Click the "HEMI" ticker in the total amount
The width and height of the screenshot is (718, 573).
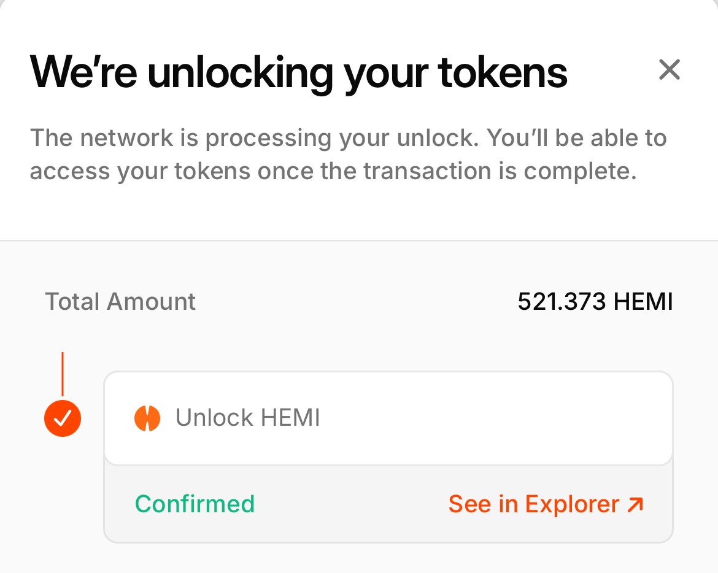[x=643, y=302]
